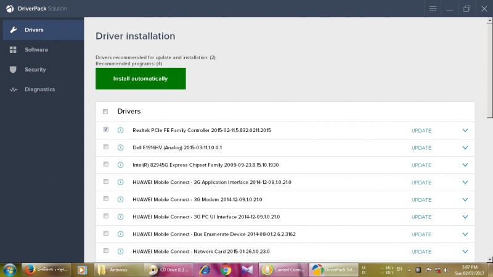Expand Realtek PCIe FE Controller details chevron
The width and height of the screenshot is (493, 277).
coord(465,130)
